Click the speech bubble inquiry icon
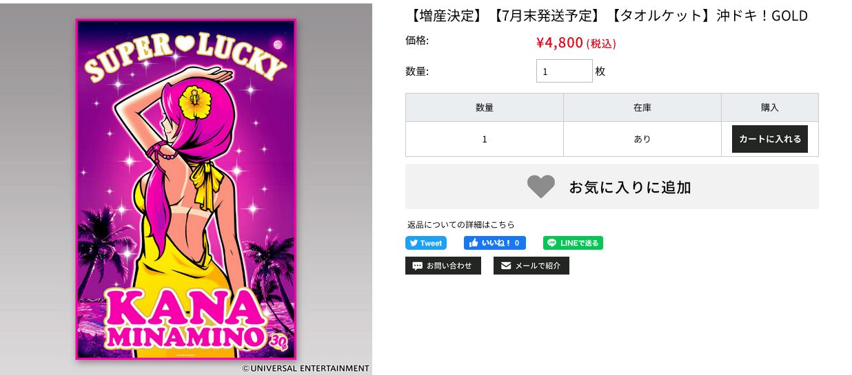 pyautogui.click(x=417, y=266)
